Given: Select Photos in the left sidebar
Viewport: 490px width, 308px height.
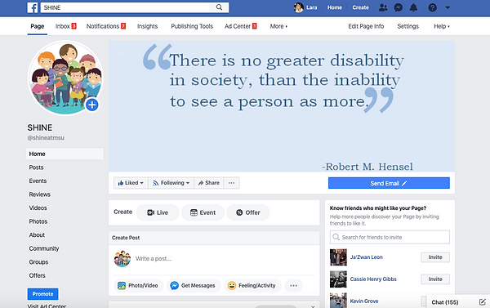Looking at the screenshot, I should [38, 221].
